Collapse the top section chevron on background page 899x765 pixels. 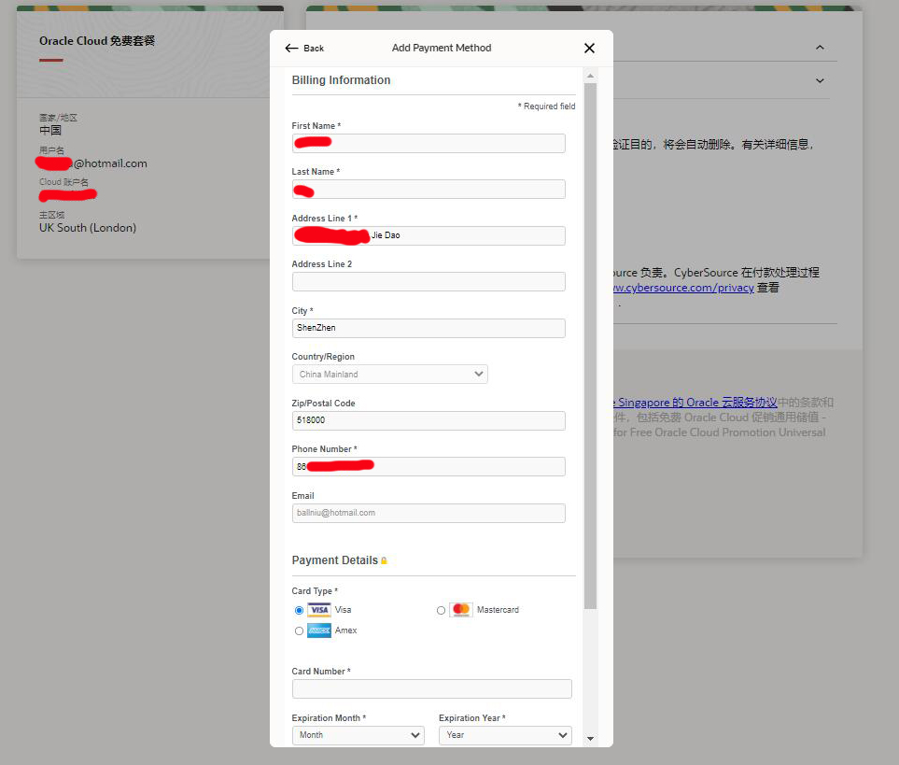click(x=820, y=48)
